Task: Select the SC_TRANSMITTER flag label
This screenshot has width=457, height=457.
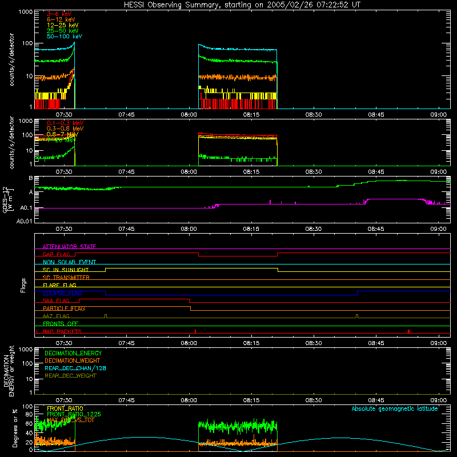Action: tap(66, 278)
